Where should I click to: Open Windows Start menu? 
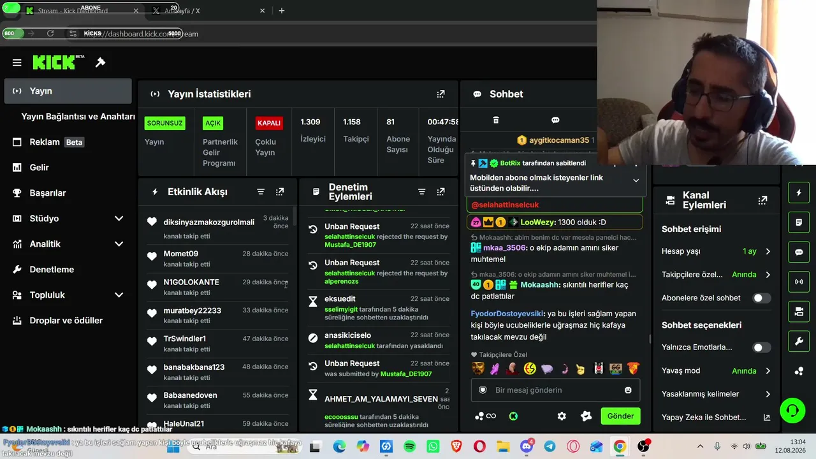tap(173, 447)
